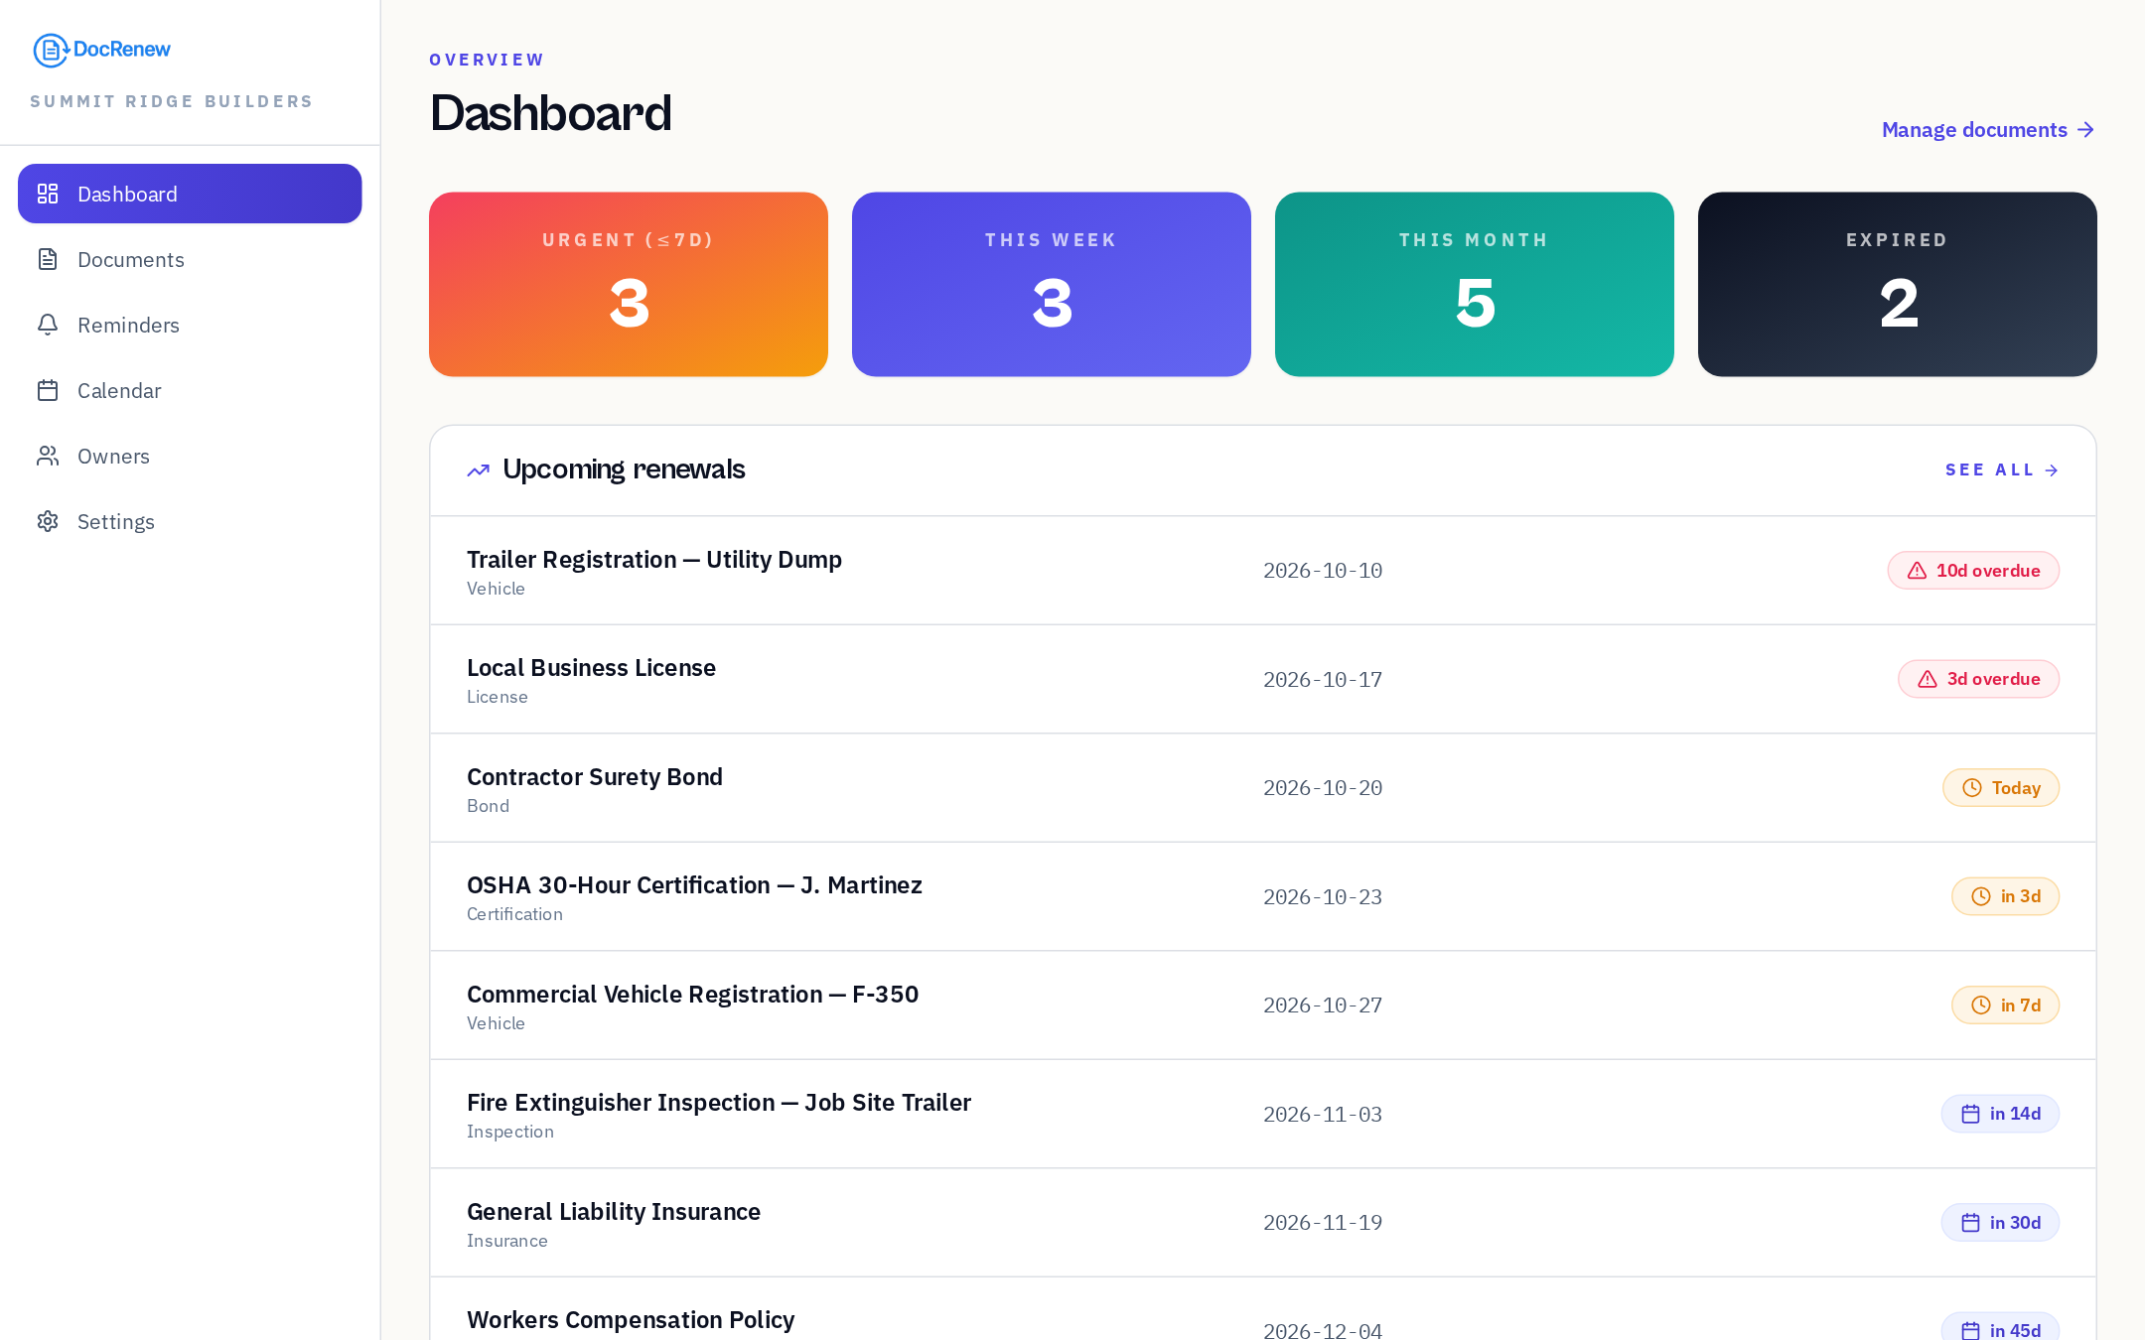Click the SEE ALL link
The width and height of the screenshot is (2145, 1340).
[2002, 469]
